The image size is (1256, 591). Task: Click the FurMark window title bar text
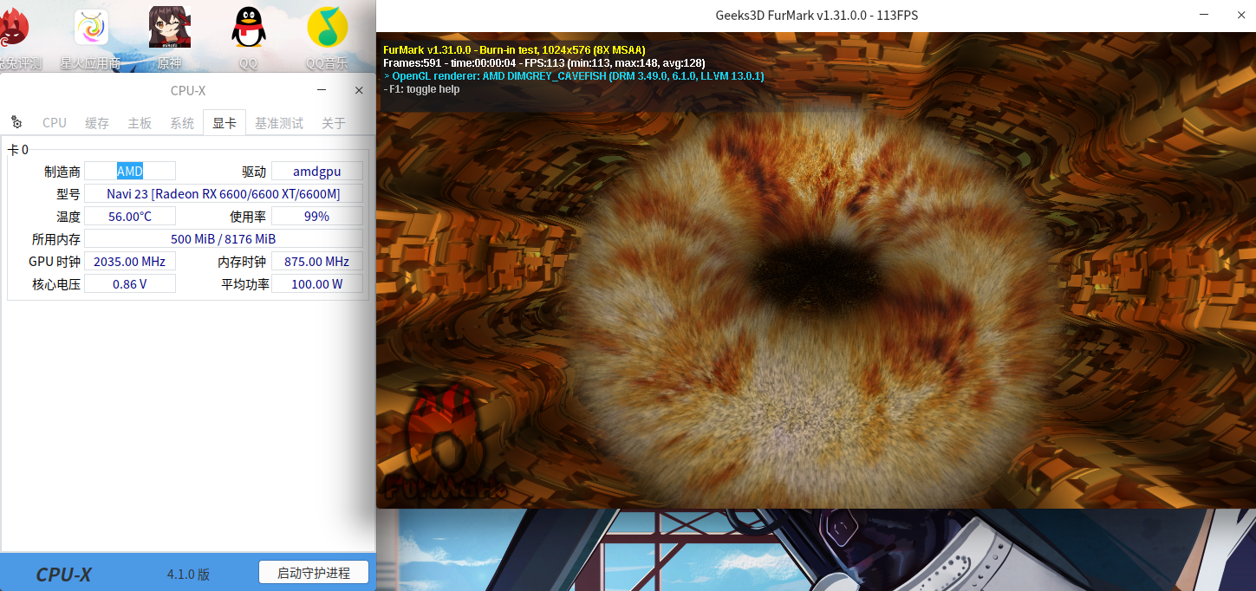817,15
